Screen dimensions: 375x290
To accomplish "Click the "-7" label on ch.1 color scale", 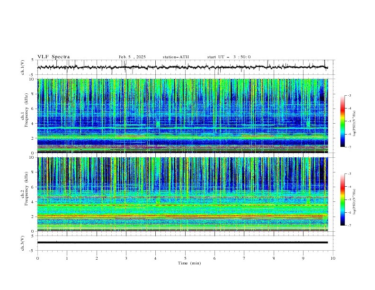I will click(349, 147).
